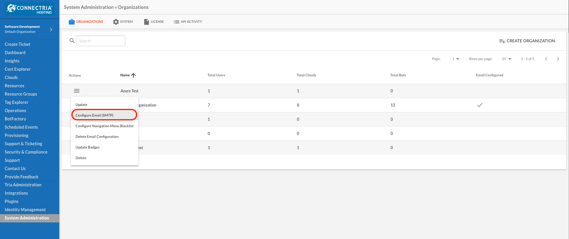The image size is (569, 239).
Task: Open Dashboard in sidebar
Action: point(15,53)
